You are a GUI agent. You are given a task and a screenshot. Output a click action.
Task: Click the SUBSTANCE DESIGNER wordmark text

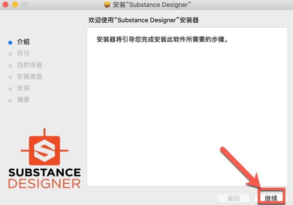coord(44,178)
